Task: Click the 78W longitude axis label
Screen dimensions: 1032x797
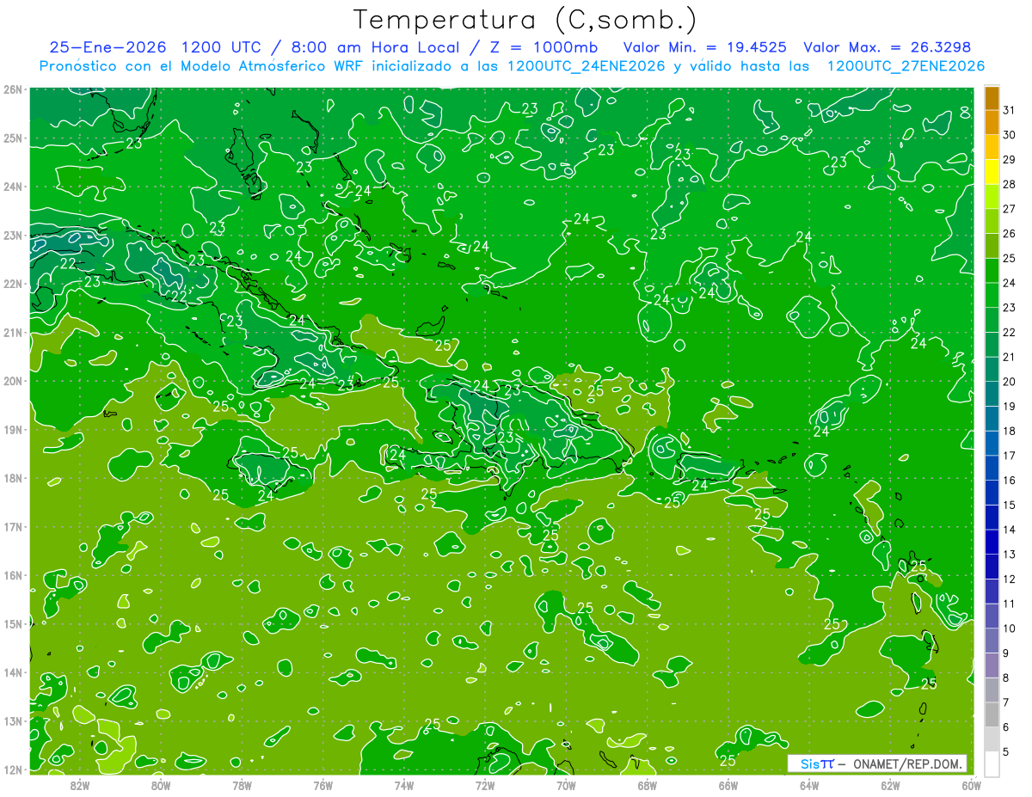Action: (x=242, y=784)
